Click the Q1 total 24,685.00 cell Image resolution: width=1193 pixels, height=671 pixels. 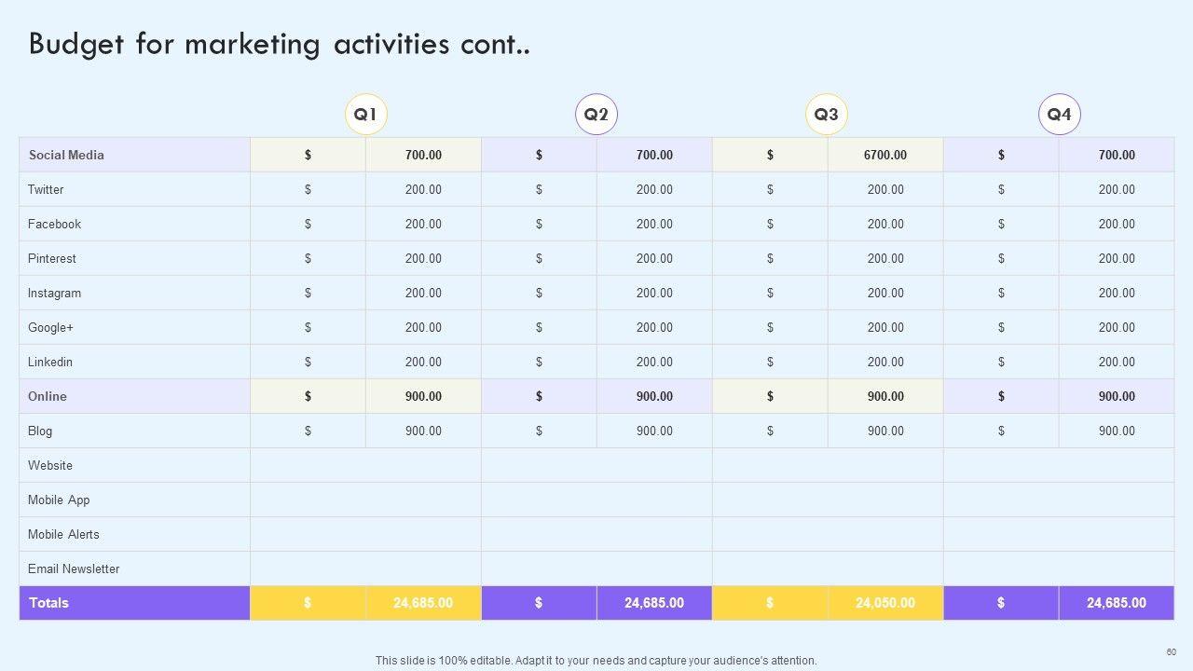click(x=423, y=603)
